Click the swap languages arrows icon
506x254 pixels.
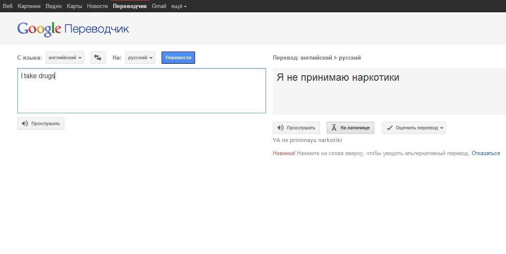[98, 57]
